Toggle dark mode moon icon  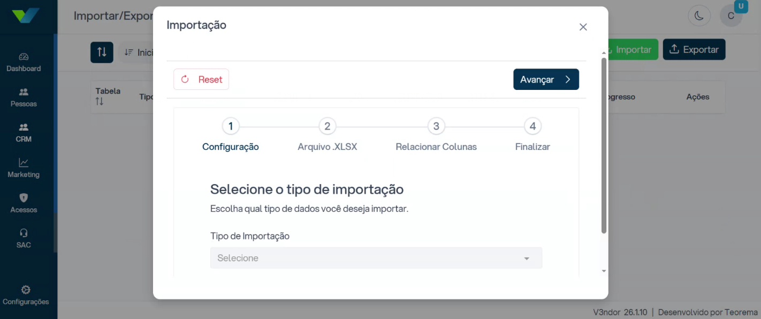[699, 16]
